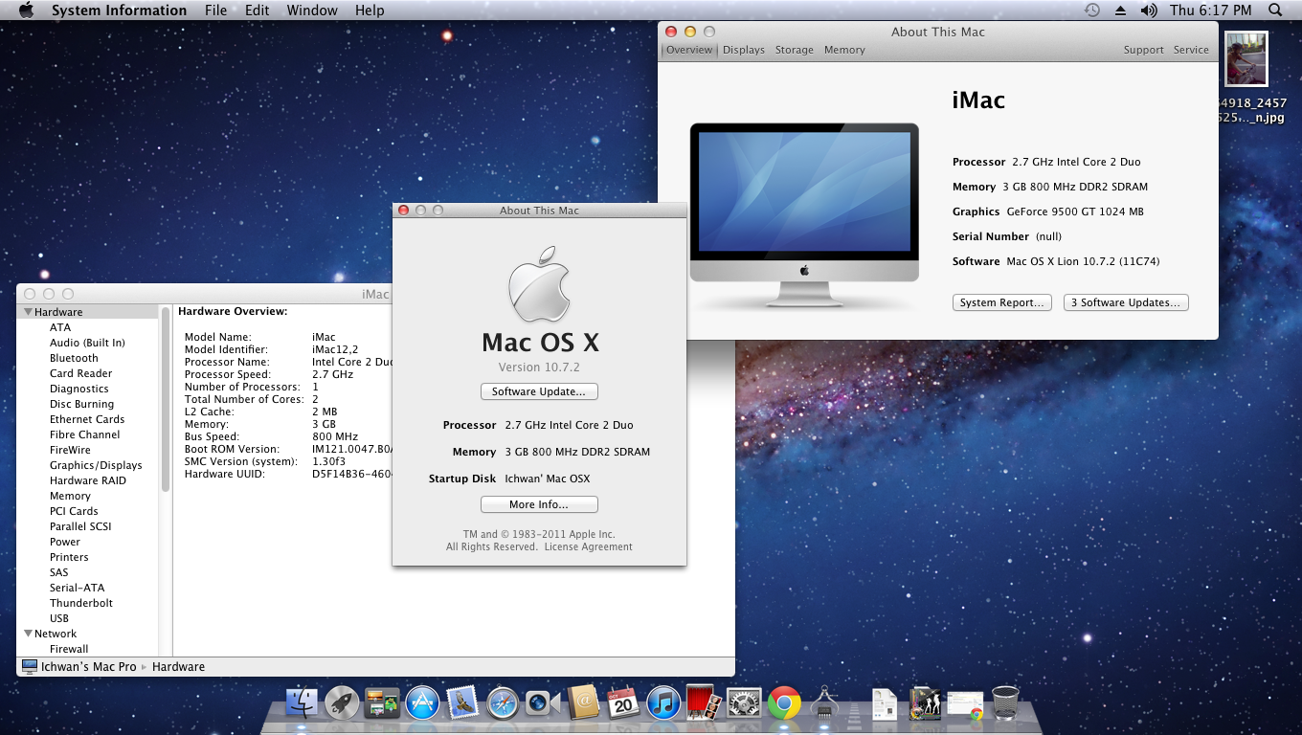Open the Apple menu
The image size is (1302, 735).
point(26,11)
